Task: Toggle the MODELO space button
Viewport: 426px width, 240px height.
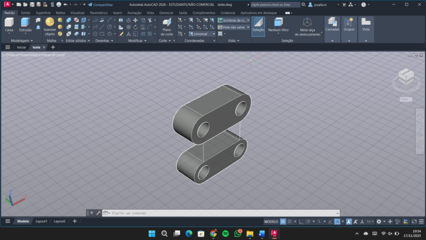Action: (x=271, y=221)
